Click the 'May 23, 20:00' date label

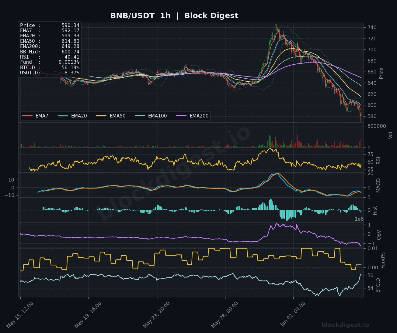157,314
